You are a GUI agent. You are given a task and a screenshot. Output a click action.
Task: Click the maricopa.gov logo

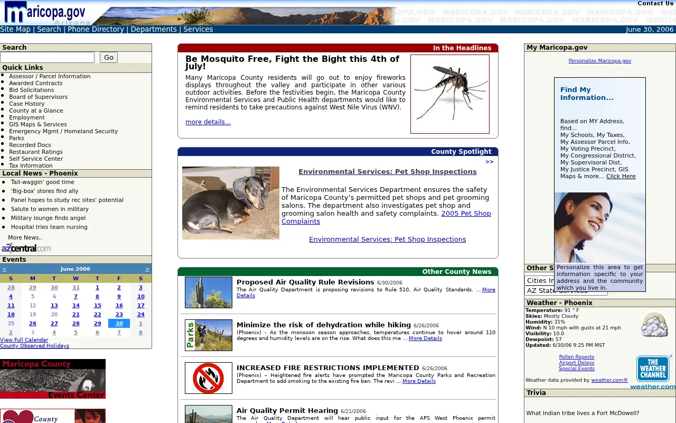click(45, 13)
